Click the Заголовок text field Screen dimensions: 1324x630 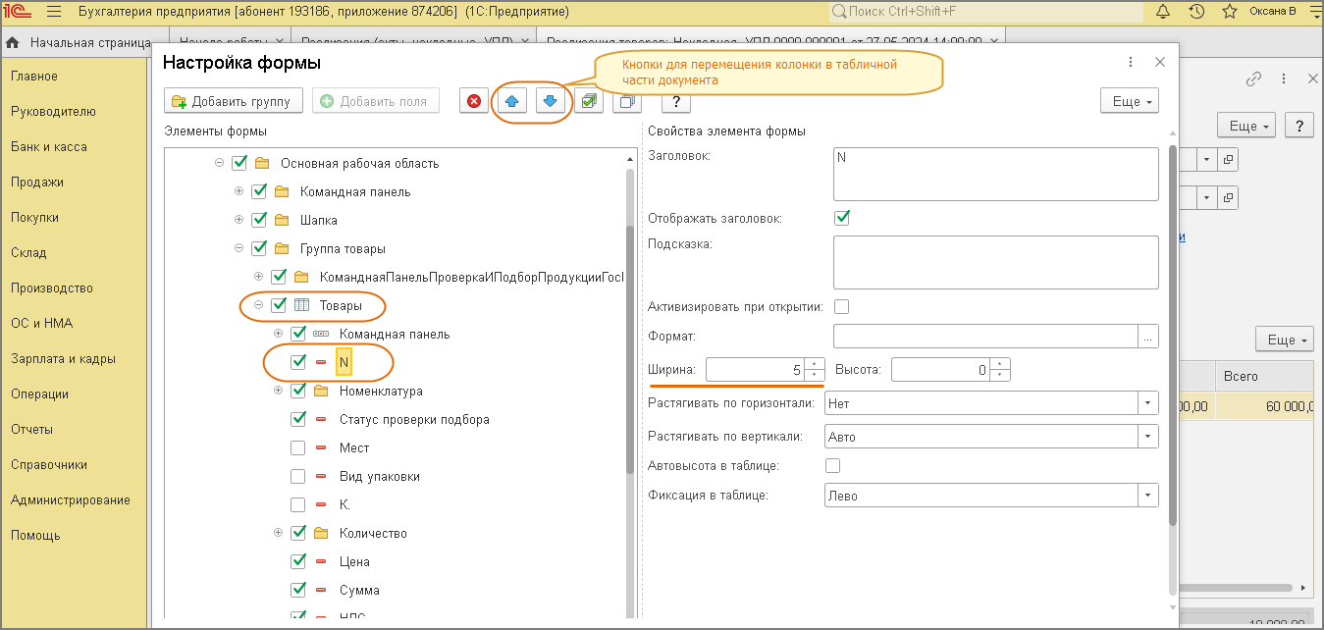(995, 175)
